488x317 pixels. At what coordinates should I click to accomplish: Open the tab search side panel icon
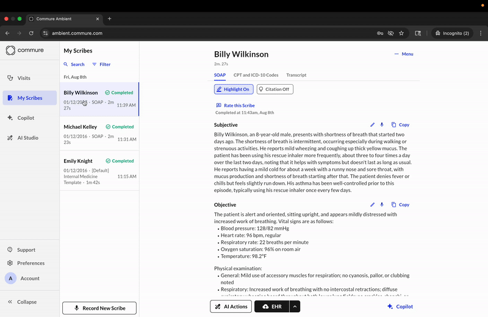(418, 33)
